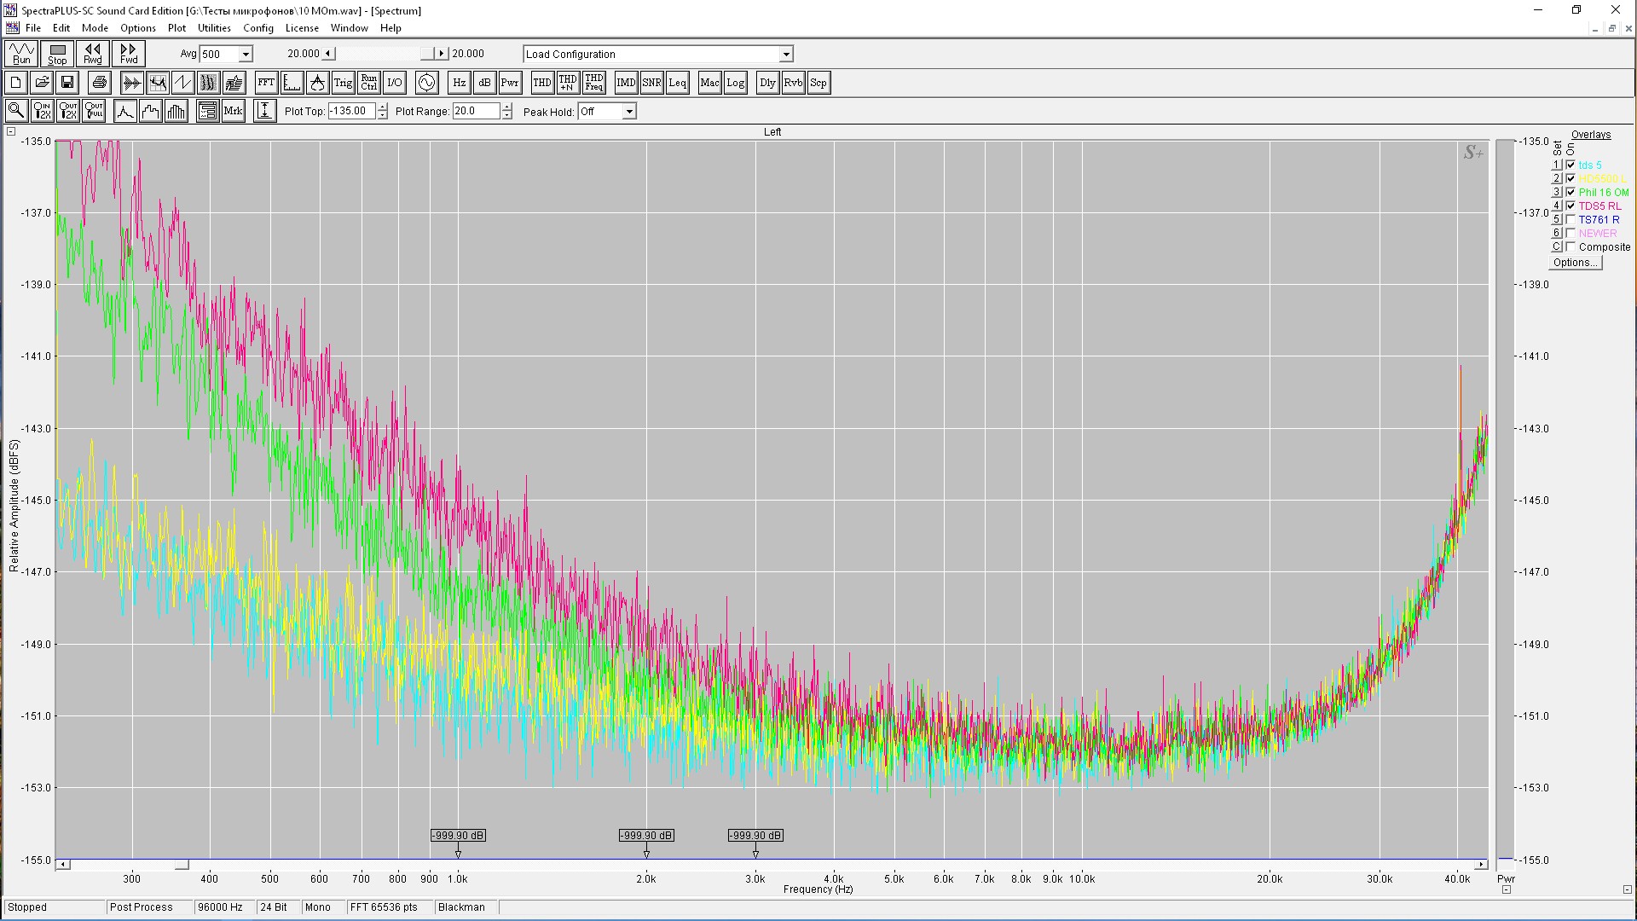Expand the Load Configuration dropdown

click(x=785, y=55)
